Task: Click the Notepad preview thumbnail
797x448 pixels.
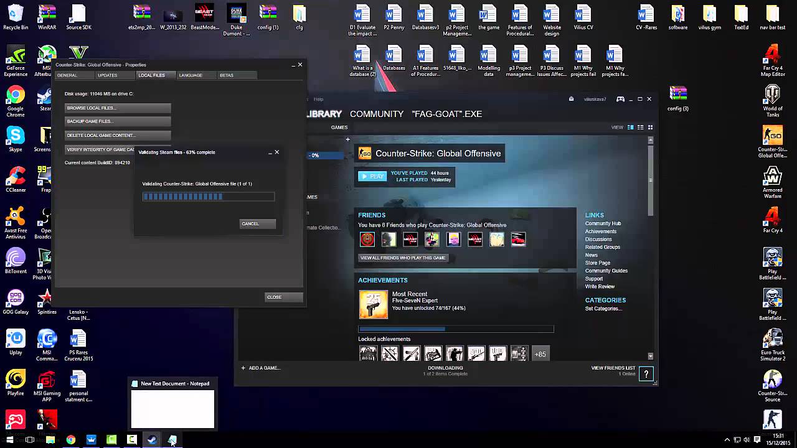Action: click(172, 409)
